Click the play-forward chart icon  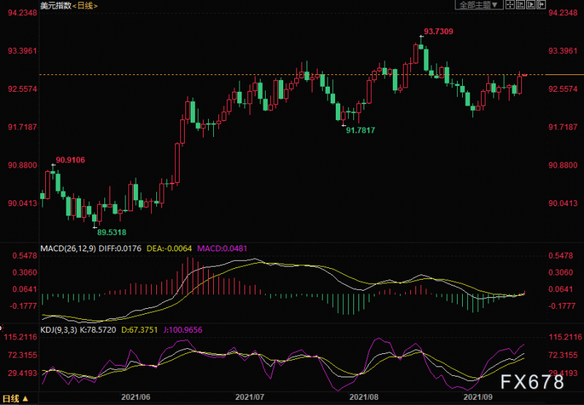(531, 5)
